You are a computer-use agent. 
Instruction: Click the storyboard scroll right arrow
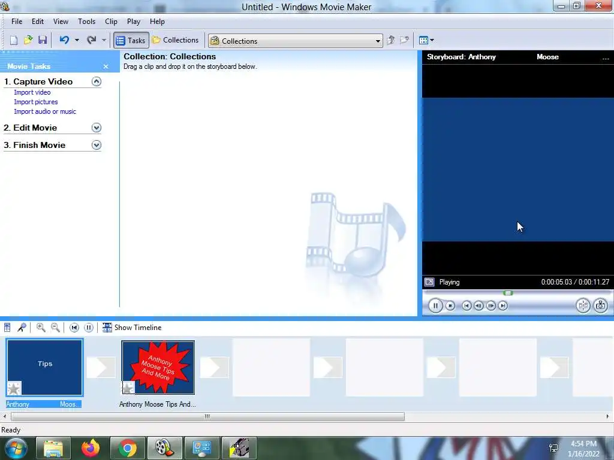(608, 417)
